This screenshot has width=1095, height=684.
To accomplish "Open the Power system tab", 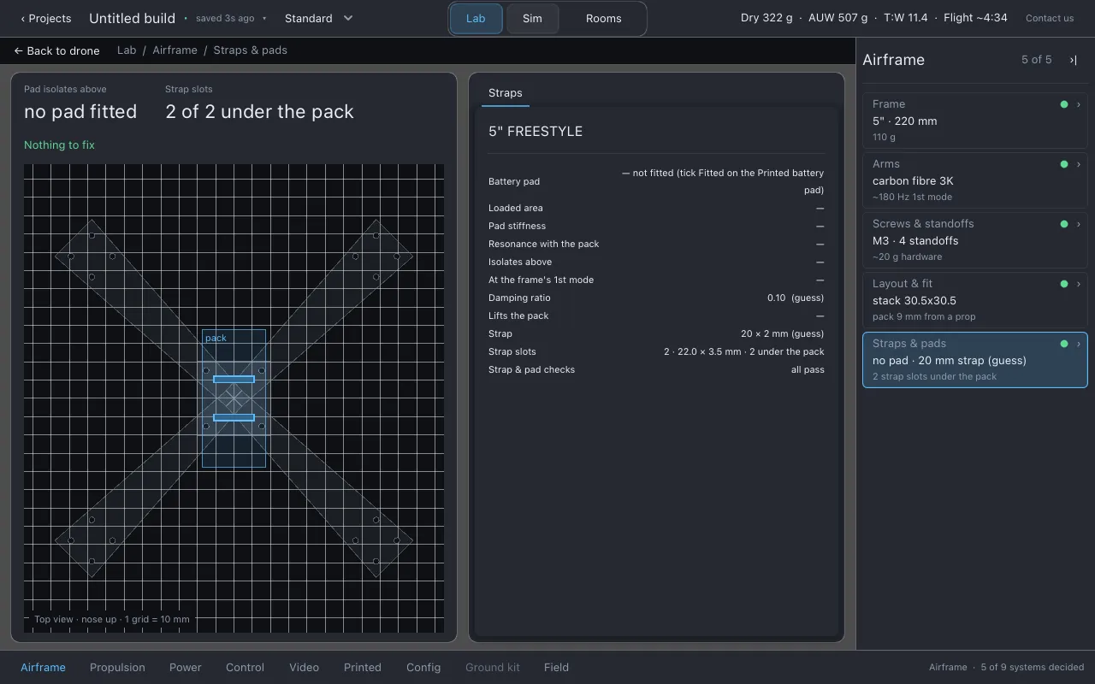I will tap(186, 668).
